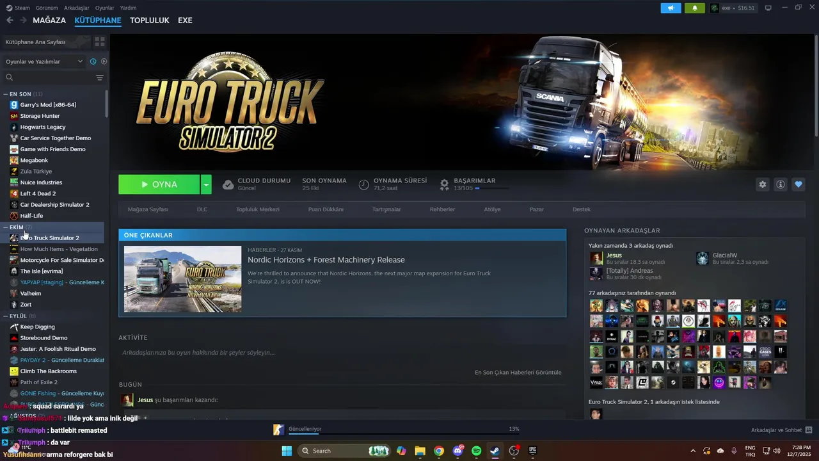Open game settings gear icon
The width and height of the screenshot is (819, 461).
(762, 184)
